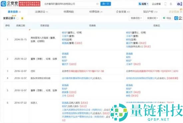183x123 pixels.
Task: Click row number 1 in 序号 column
Action: 7,40
